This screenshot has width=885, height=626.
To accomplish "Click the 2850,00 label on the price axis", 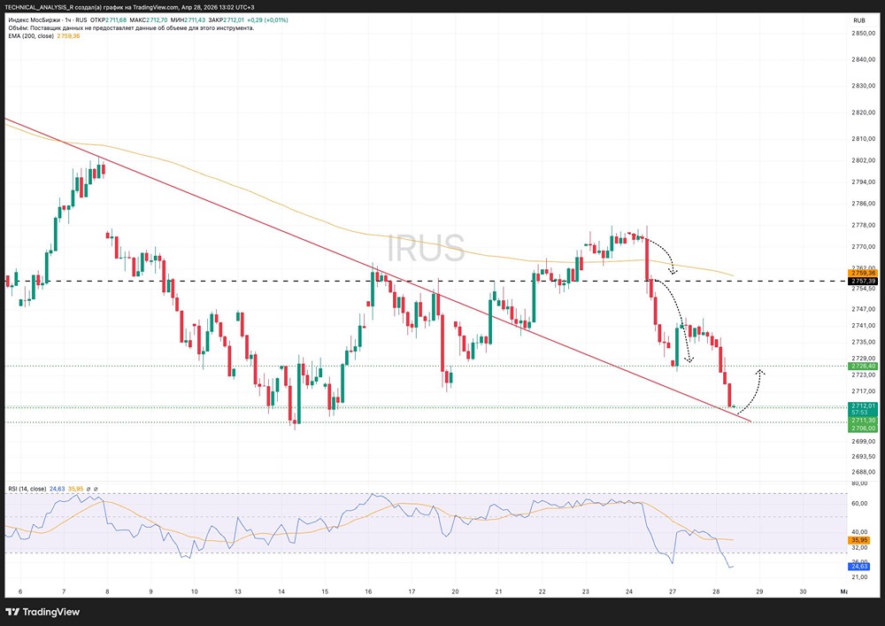I will [x=863, y=34].
